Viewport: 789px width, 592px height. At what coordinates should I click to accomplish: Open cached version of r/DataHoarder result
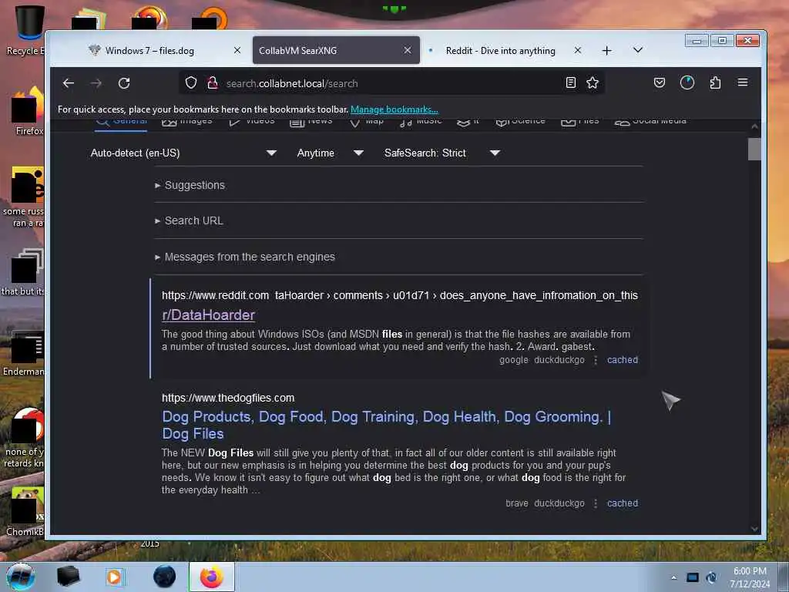[x=623, y=360]
